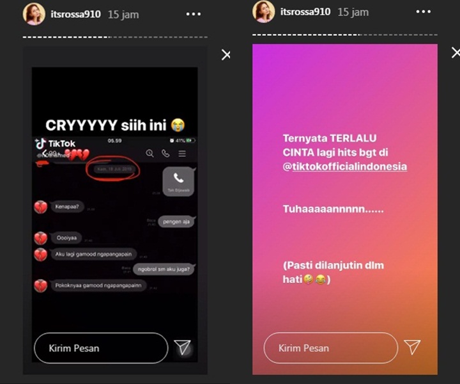Open the itsrossa910 username on right story

(305, 12)
